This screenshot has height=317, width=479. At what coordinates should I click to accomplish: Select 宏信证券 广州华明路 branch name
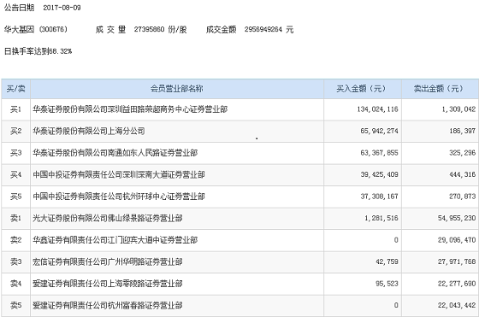click(x=108, y=262)
